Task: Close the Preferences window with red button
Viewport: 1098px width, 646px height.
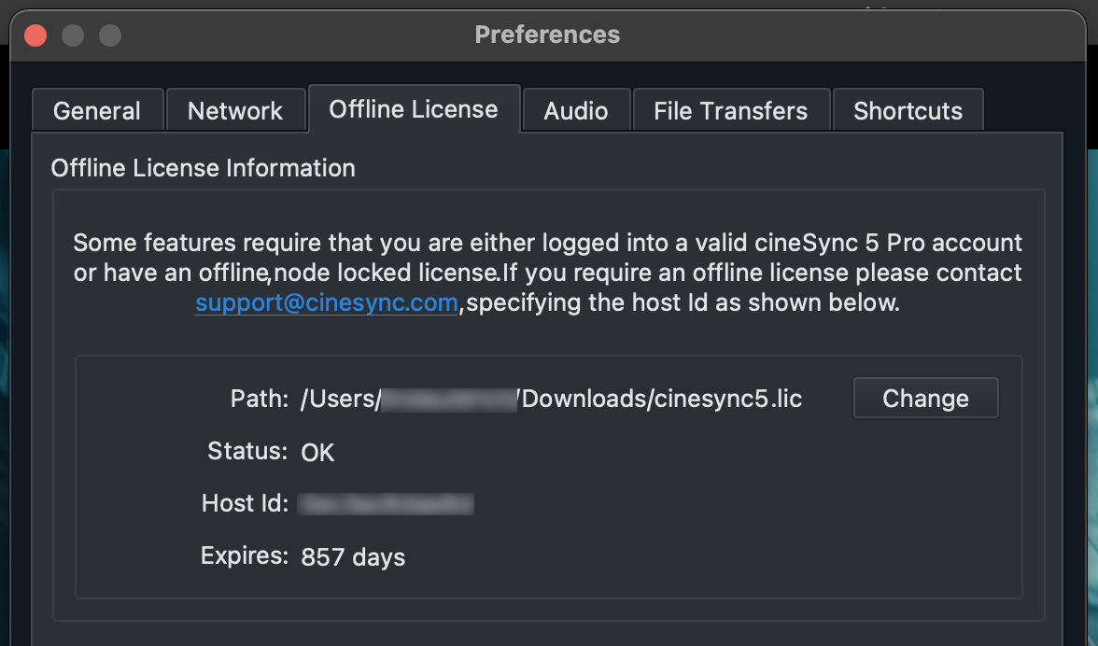Action: [35, 35]
